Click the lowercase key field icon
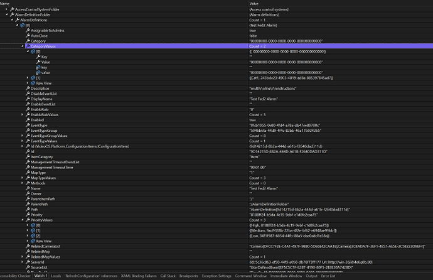 [38, 67]
